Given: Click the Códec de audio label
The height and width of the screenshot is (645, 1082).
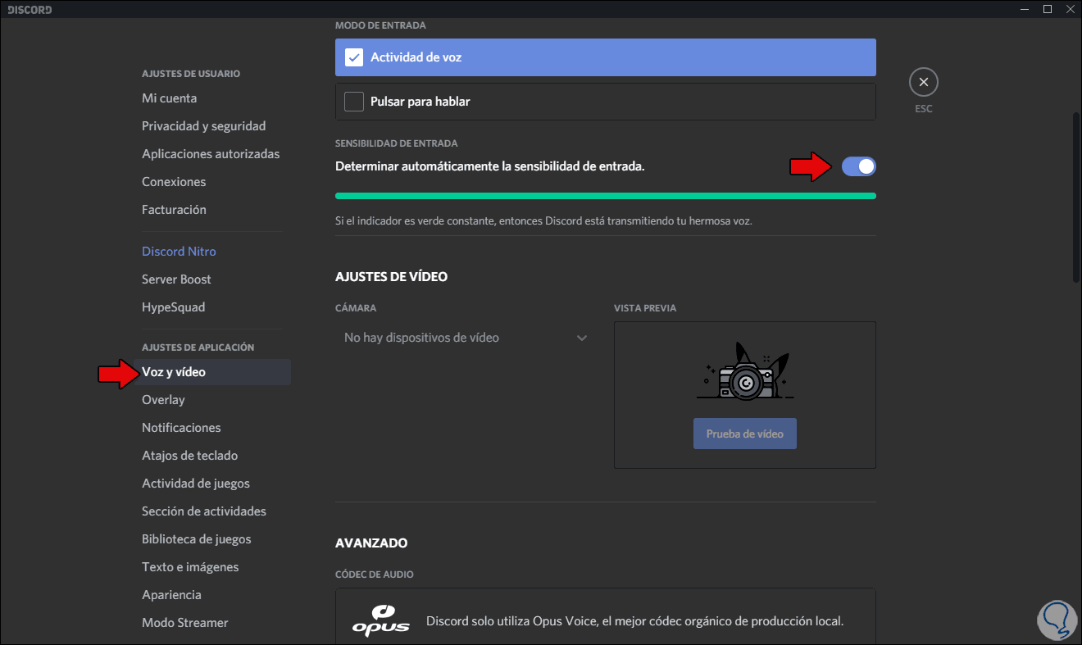Looking at the screenshot, I should (375, 575).
